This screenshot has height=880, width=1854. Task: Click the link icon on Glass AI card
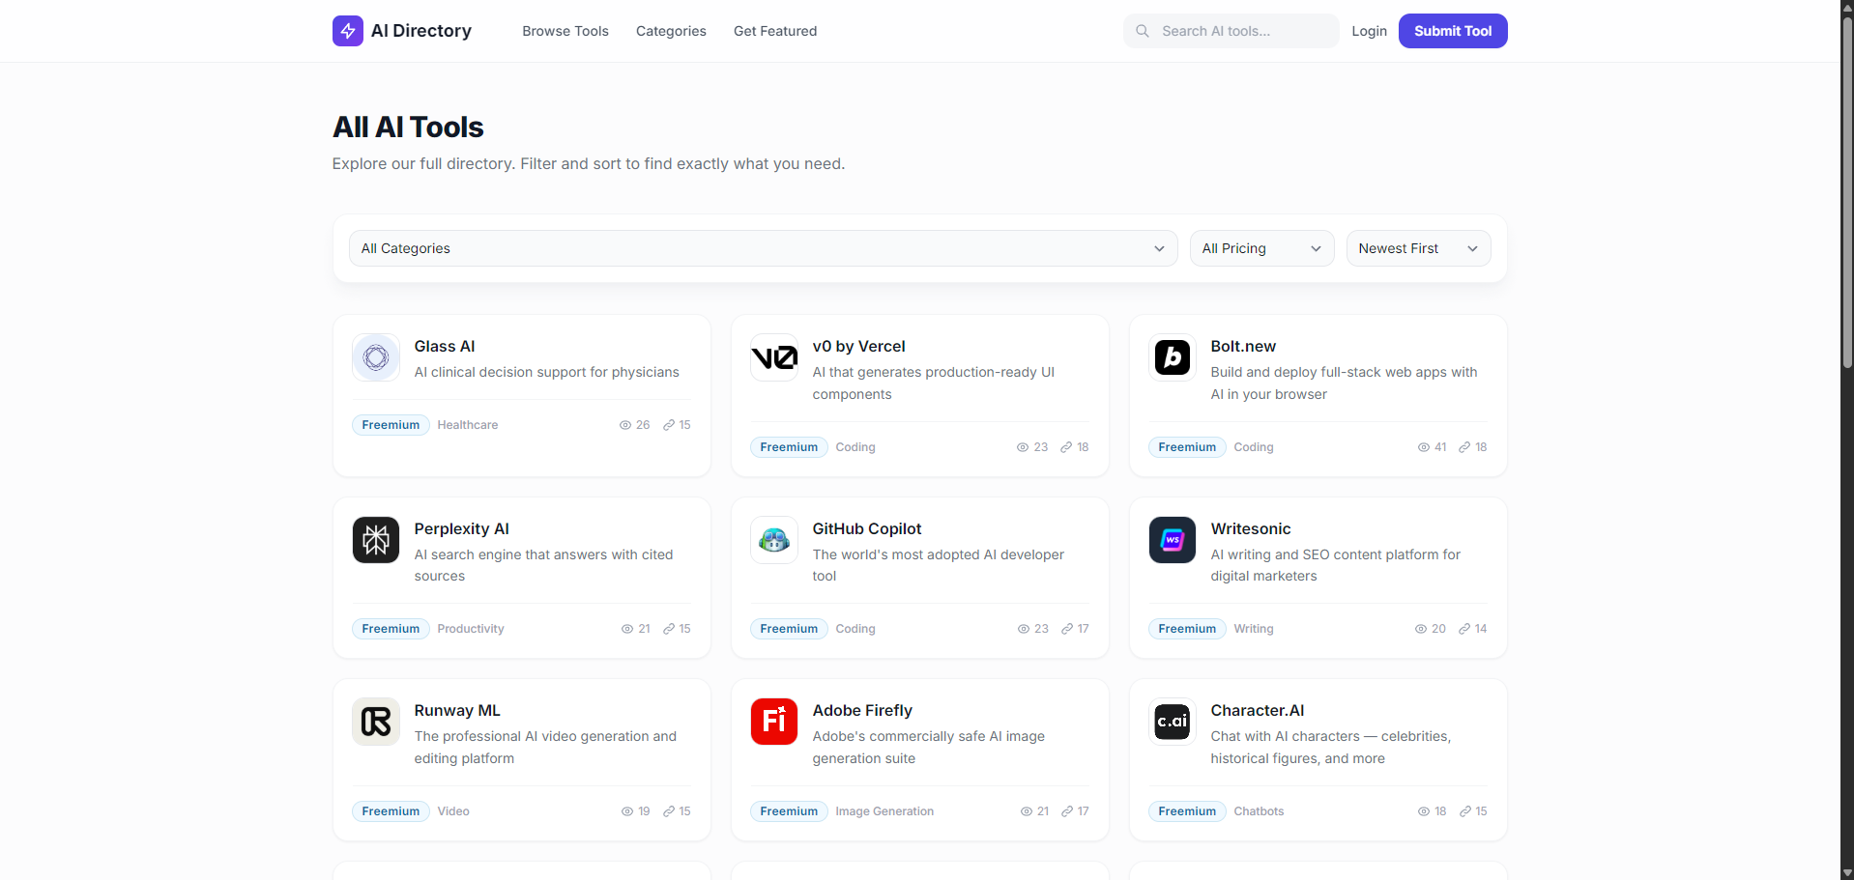coord(669,425)
